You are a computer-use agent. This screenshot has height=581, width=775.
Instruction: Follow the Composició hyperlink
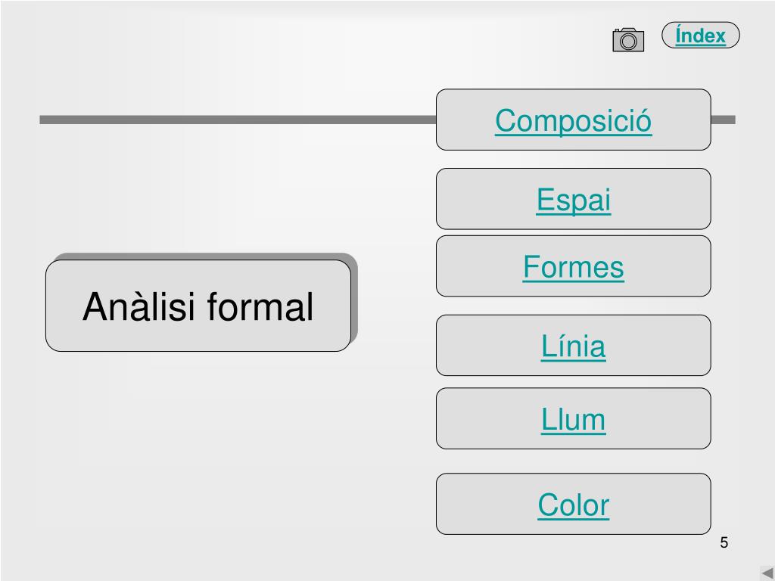(574, 120)
